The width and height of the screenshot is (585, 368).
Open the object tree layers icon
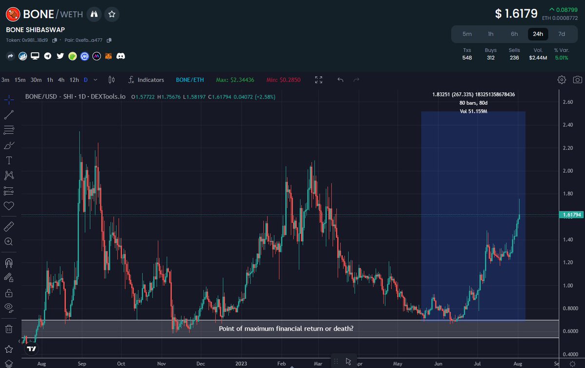(x=9, y=364)
